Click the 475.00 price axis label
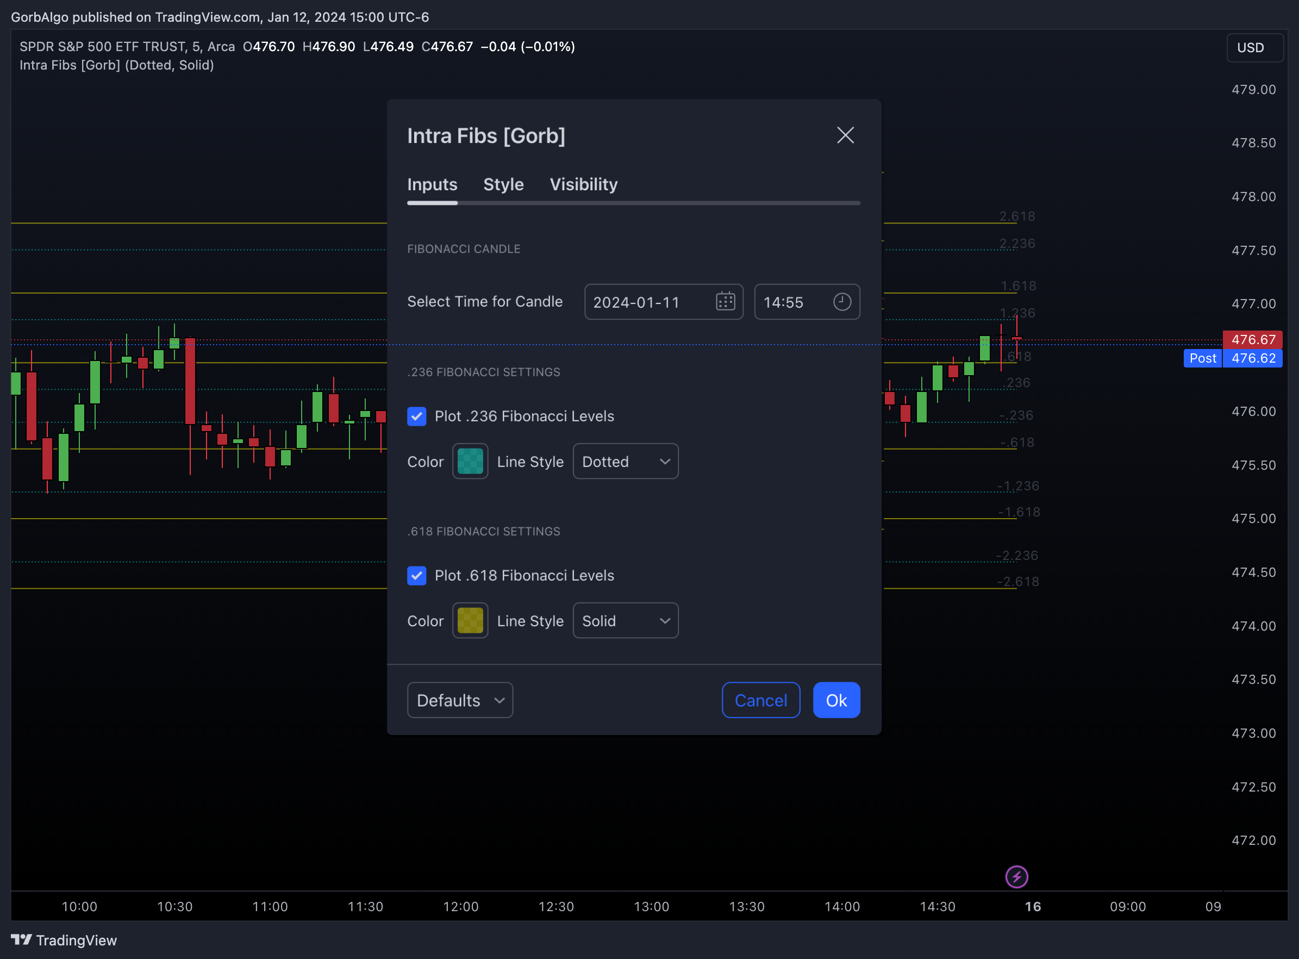This screenshot has height=959, width=1299. pyautogui.click(x=1253, y=519)
